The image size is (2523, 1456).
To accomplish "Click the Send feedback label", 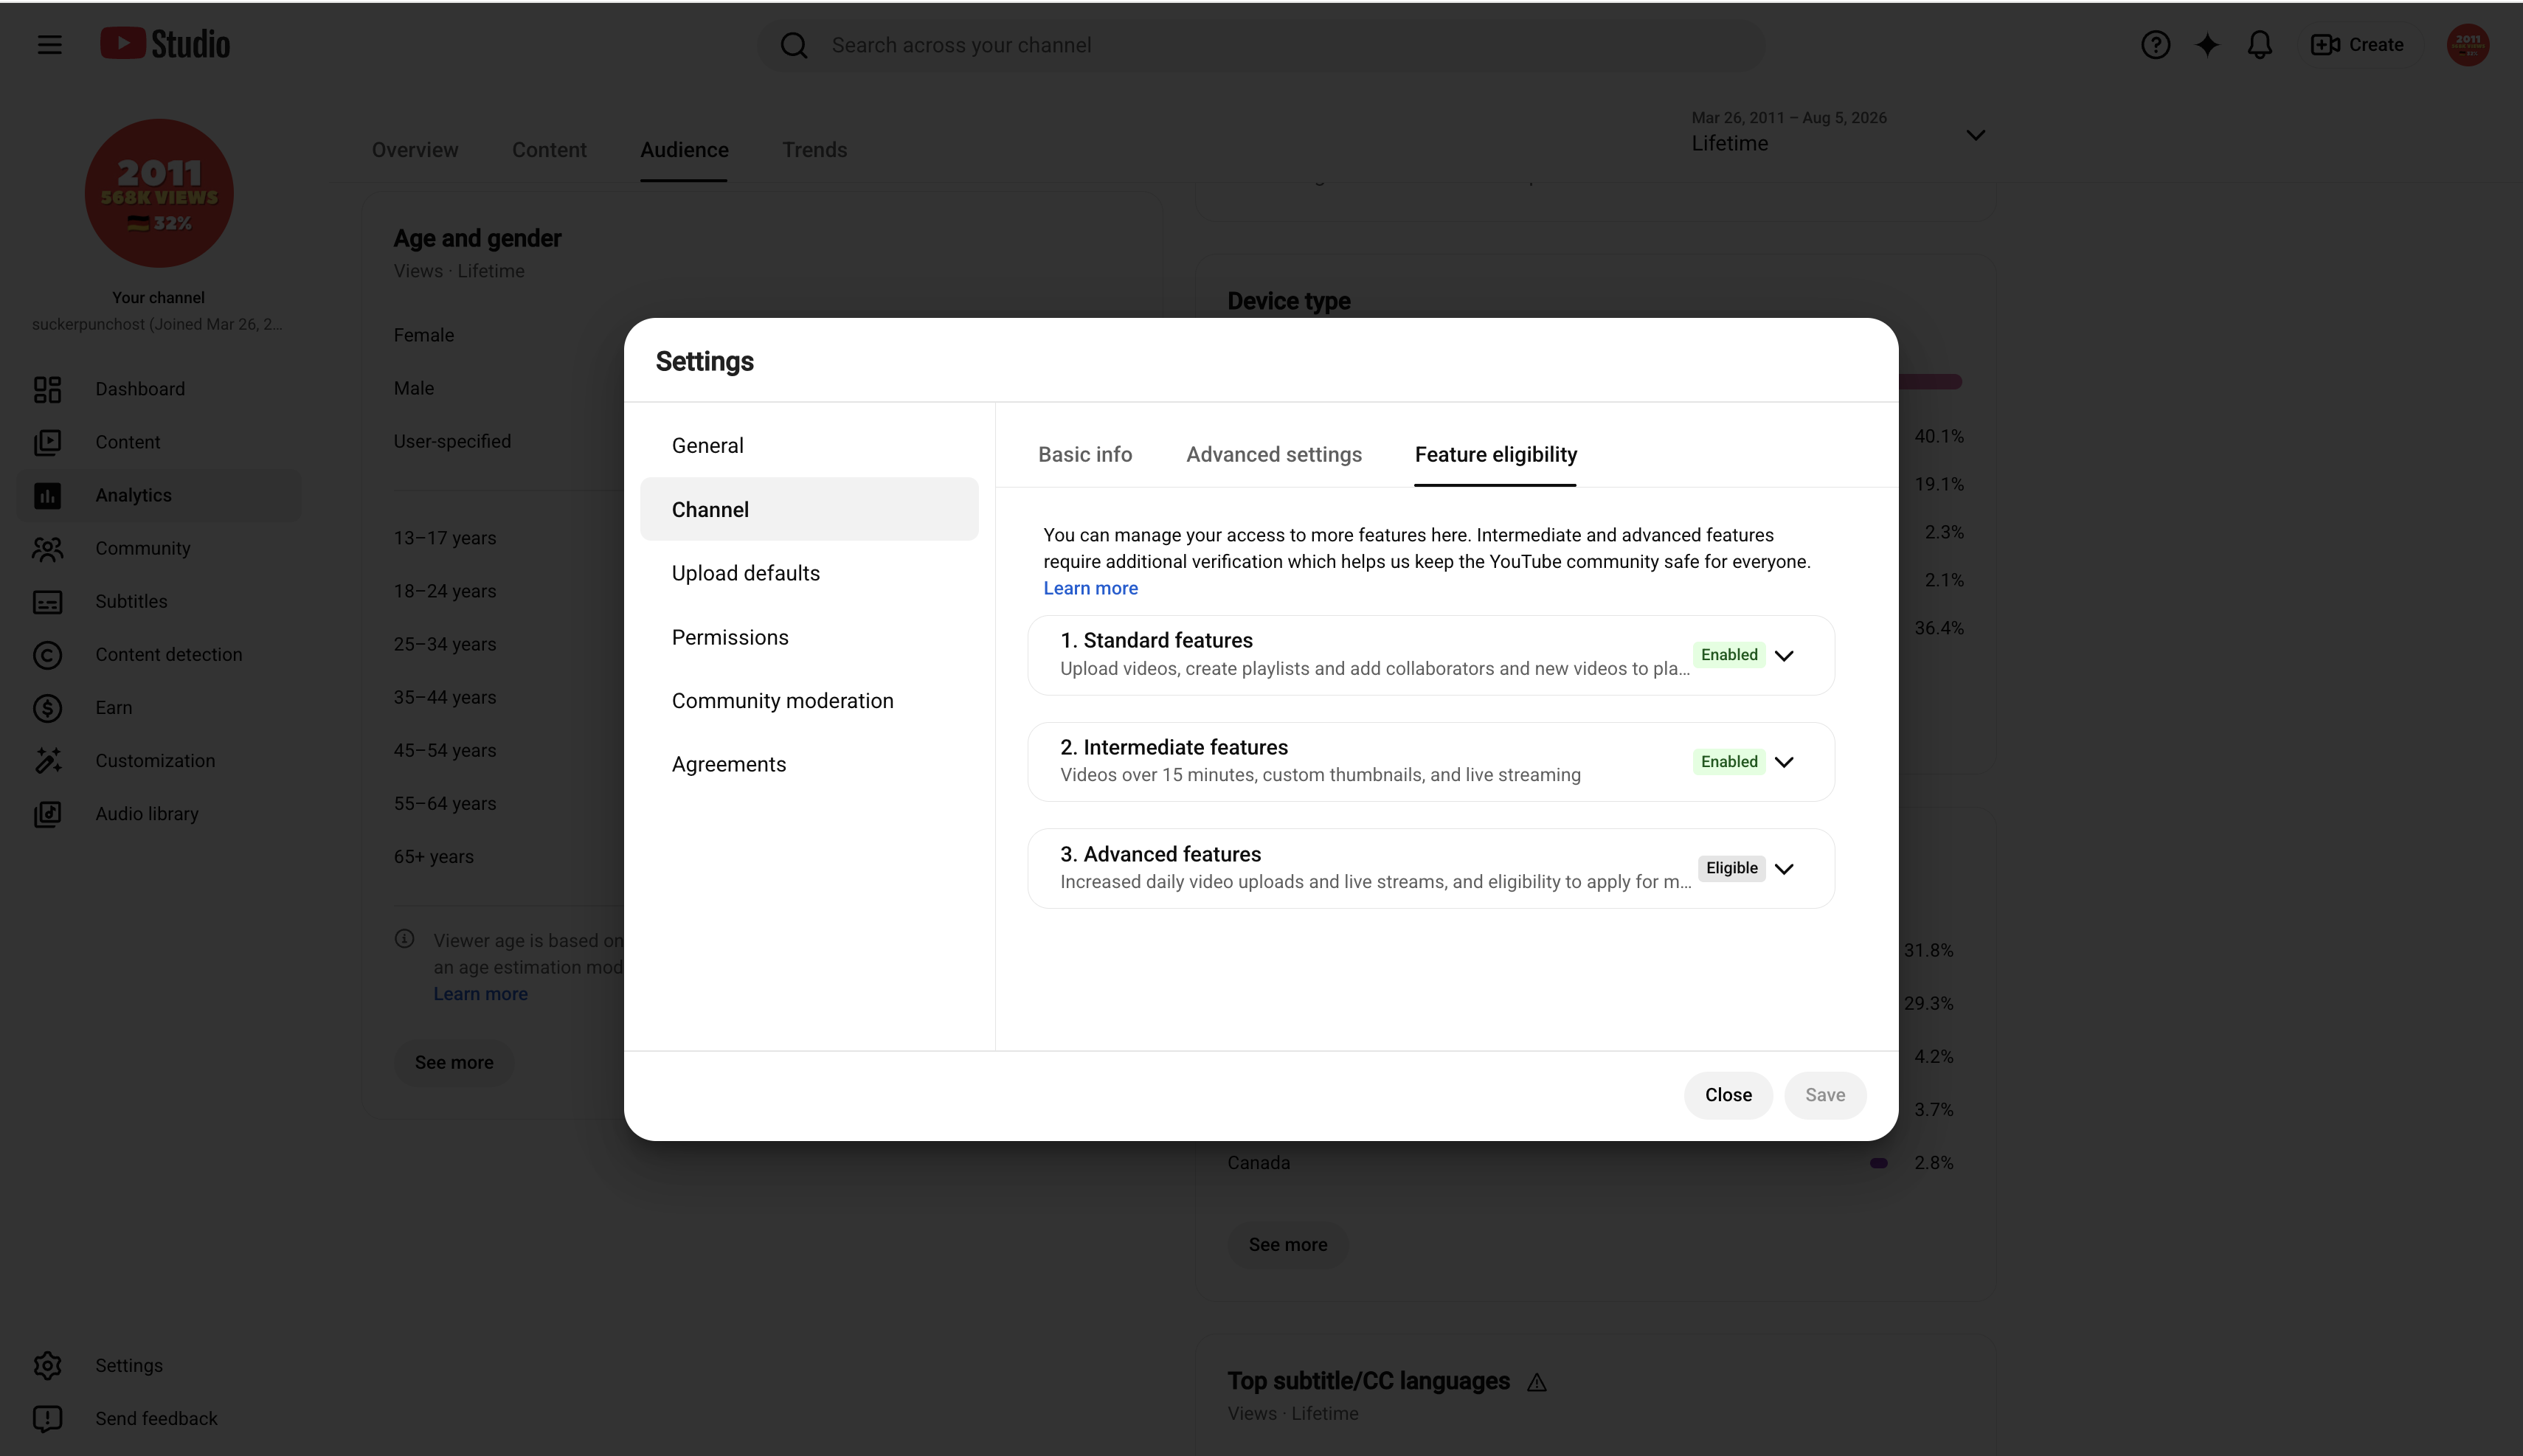I will point(156,1419).
